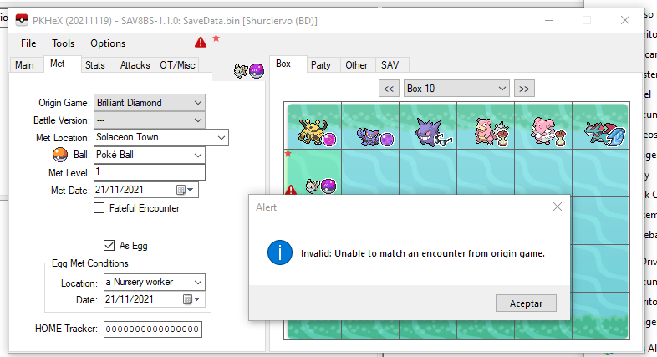This screenshot has height=357, width=657.
Task: Expand the Egg Met Location dropdown
Action: pos(198,282)
